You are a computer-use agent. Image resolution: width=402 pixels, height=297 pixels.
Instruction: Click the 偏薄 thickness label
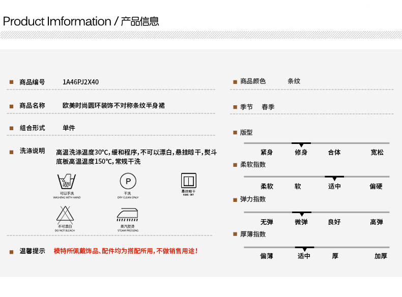point(267,256)
